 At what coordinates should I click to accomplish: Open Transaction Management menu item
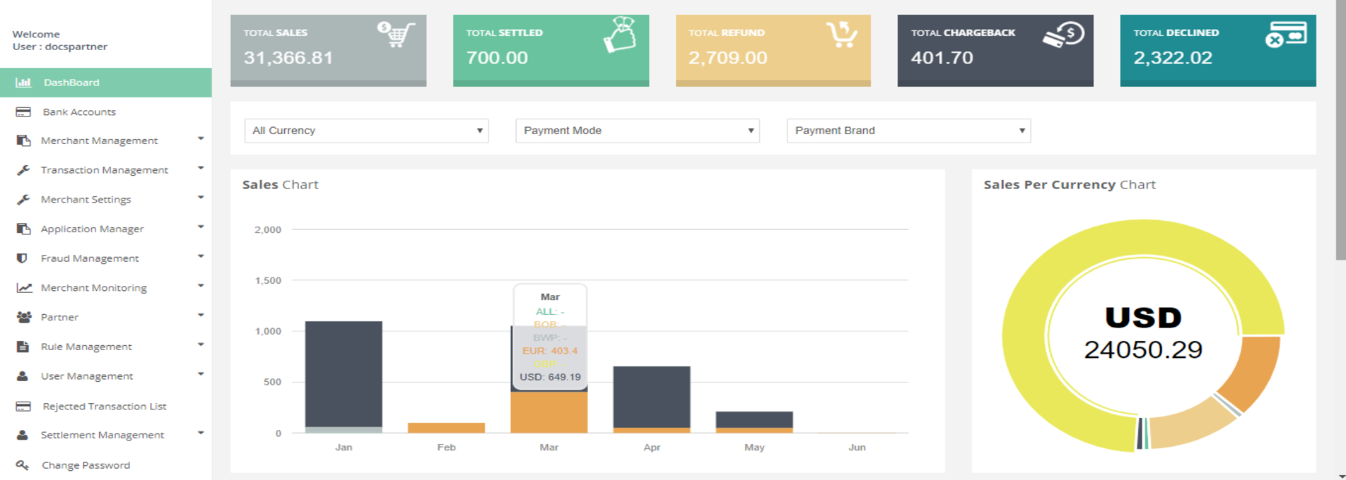coord(104,170)
